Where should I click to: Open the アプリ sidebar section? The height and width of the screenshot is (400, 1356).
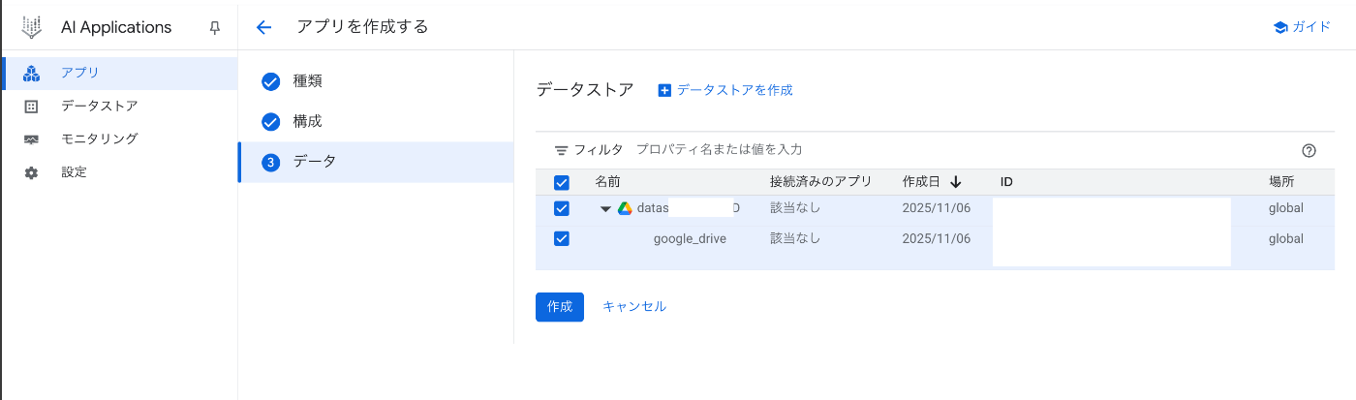[80, 73]
